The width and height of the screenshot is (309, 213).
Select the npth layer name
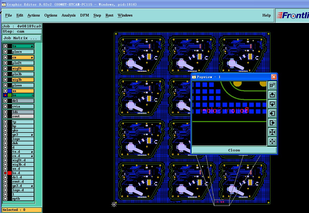click(x=23, y=199)
